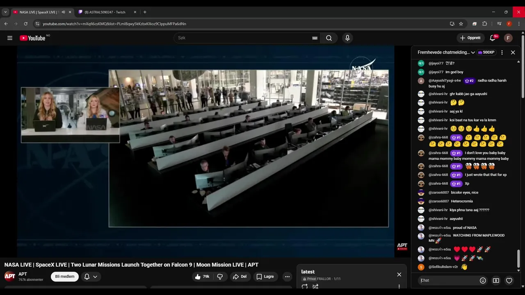Screen dimensions: 525x295
Task: Click the search magnifier button
Action: (329, 38)
